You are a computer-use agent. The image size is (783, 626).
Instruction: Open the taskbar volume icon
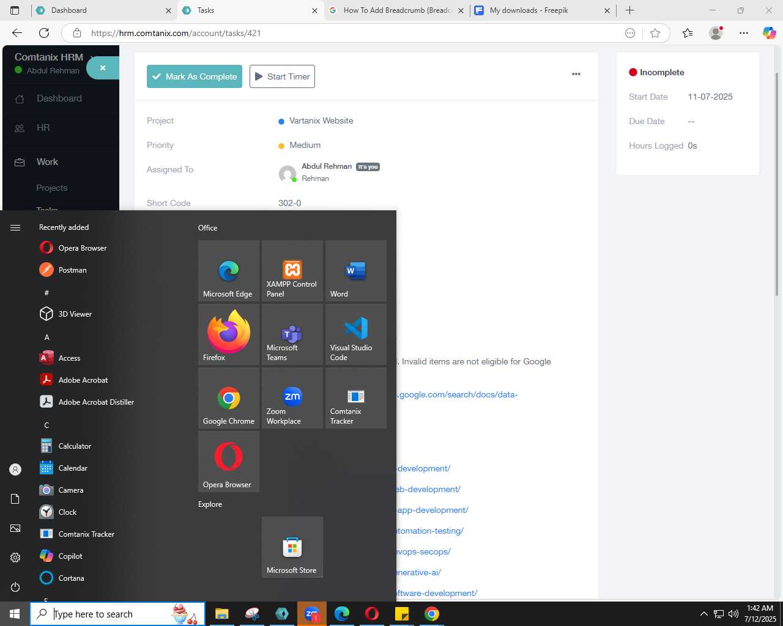pos(733,614)
